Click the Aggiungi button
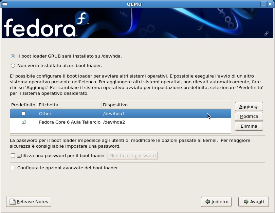This screenshot has height=213, width=275. coord(249,106)
